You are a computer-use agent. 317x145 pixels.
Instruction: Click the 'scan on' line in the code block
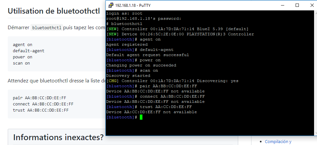point(21,63)
